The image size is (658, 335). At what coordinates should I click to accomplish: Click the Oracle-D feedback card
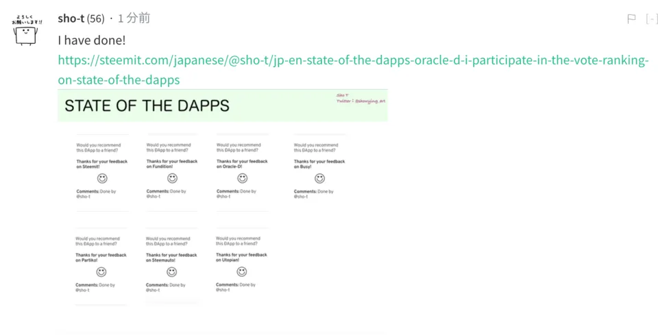tap(242, 171)
